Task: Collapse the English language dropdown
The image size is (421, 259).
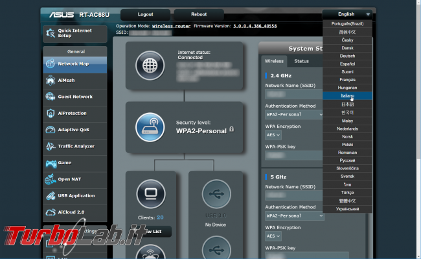Action: (347, 14)
